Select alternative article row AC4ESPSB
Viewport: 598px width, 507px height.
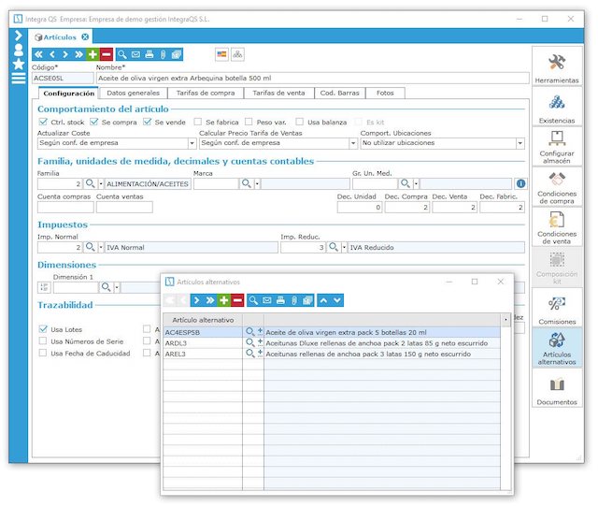[332, 332]
